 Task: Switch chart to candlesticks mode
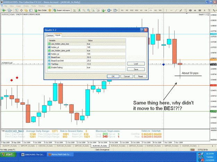(x=79, y=10)
